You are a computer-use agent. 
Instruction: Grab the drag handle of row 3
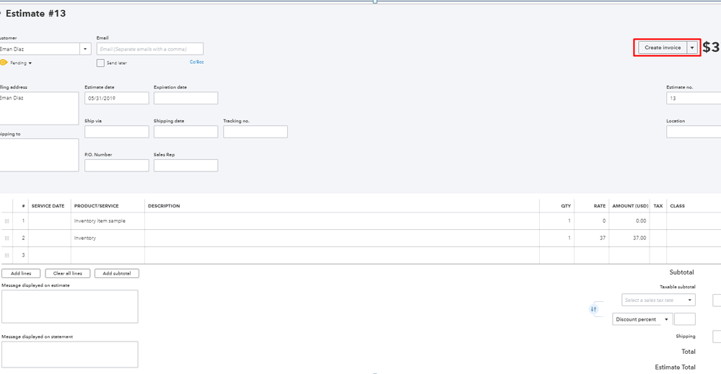(6, 255)
